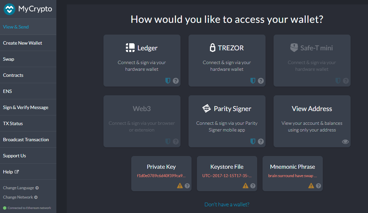Click the warning triangle on Private Key card
Image resolution: width=368 pixels, height=213 pixels.
(180, 185)
